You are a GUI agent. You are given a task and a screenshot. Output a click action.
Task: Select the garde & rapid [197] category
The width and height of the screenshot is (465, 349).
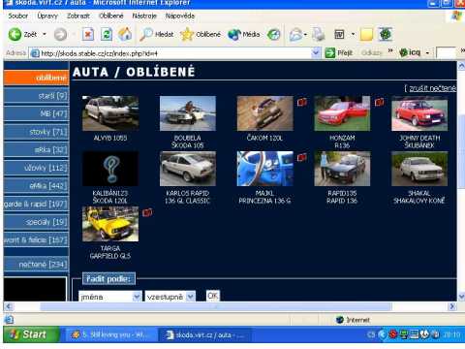[36, 204]
